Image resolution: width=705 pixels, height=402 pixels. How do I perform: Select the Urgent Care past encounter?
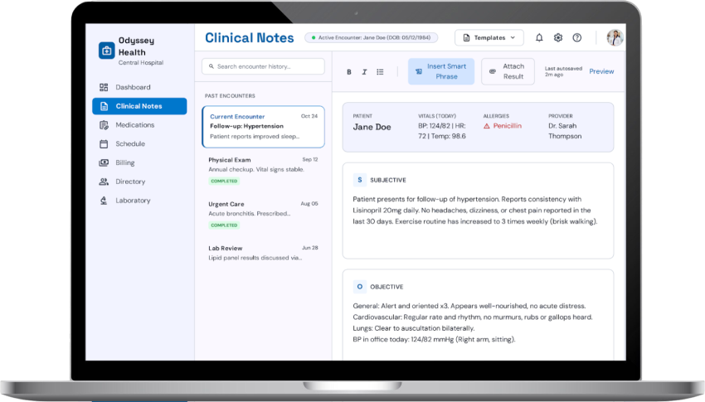coord(263,215)
